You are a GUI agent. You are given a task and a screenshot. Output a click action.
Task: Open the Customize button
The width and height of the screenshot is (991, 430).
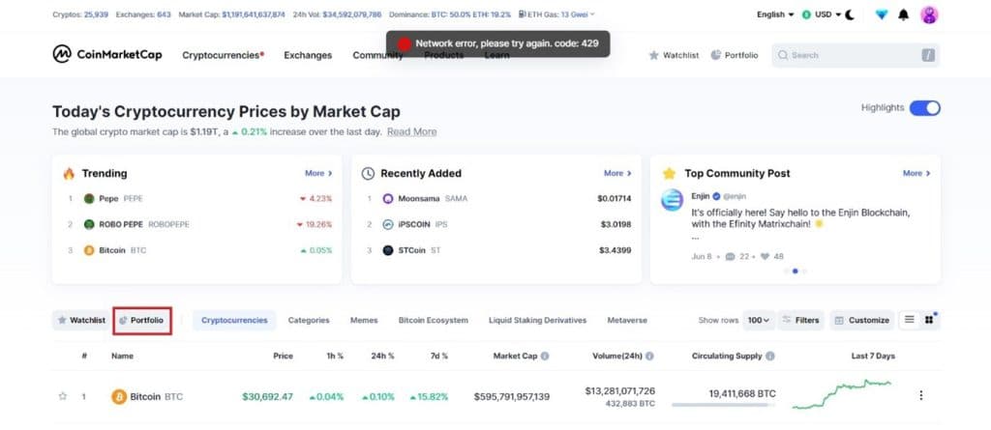862,320
